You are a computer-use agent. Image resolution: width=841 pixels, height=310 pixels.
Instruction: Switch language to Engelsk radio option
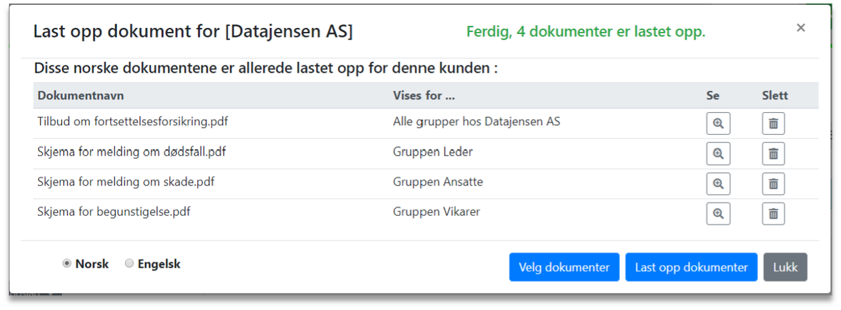tap(129, 264)
